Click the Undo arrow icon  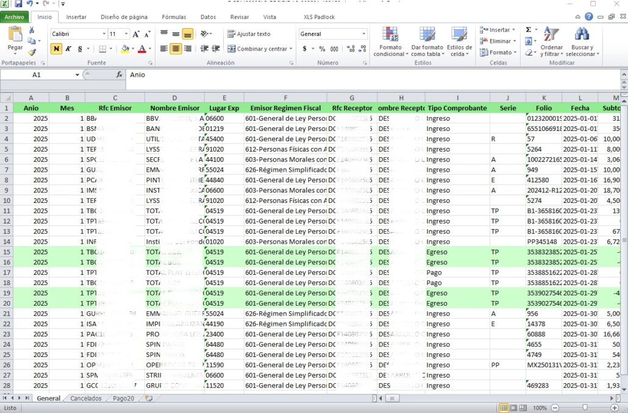(30, 4)
